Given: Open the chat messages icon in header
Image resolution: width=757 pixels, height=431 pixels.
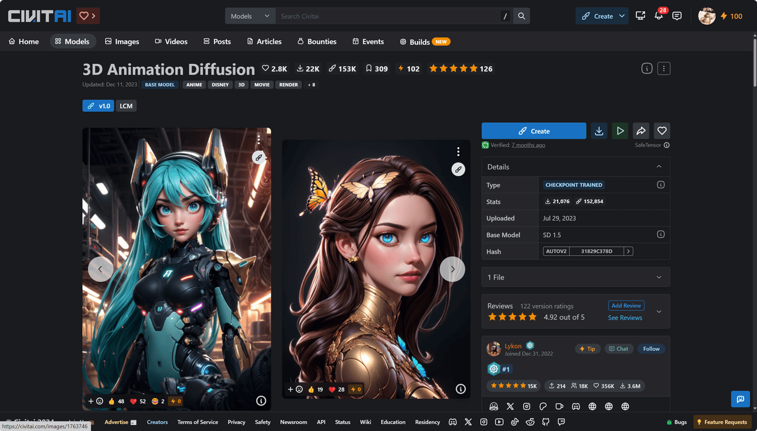Looking at the screenshot, I should 677,16.
